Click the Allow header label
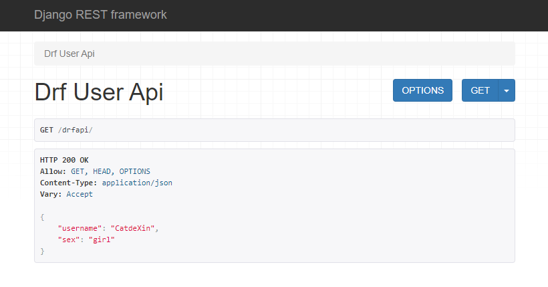548x287 pixels. coord(53,171)
